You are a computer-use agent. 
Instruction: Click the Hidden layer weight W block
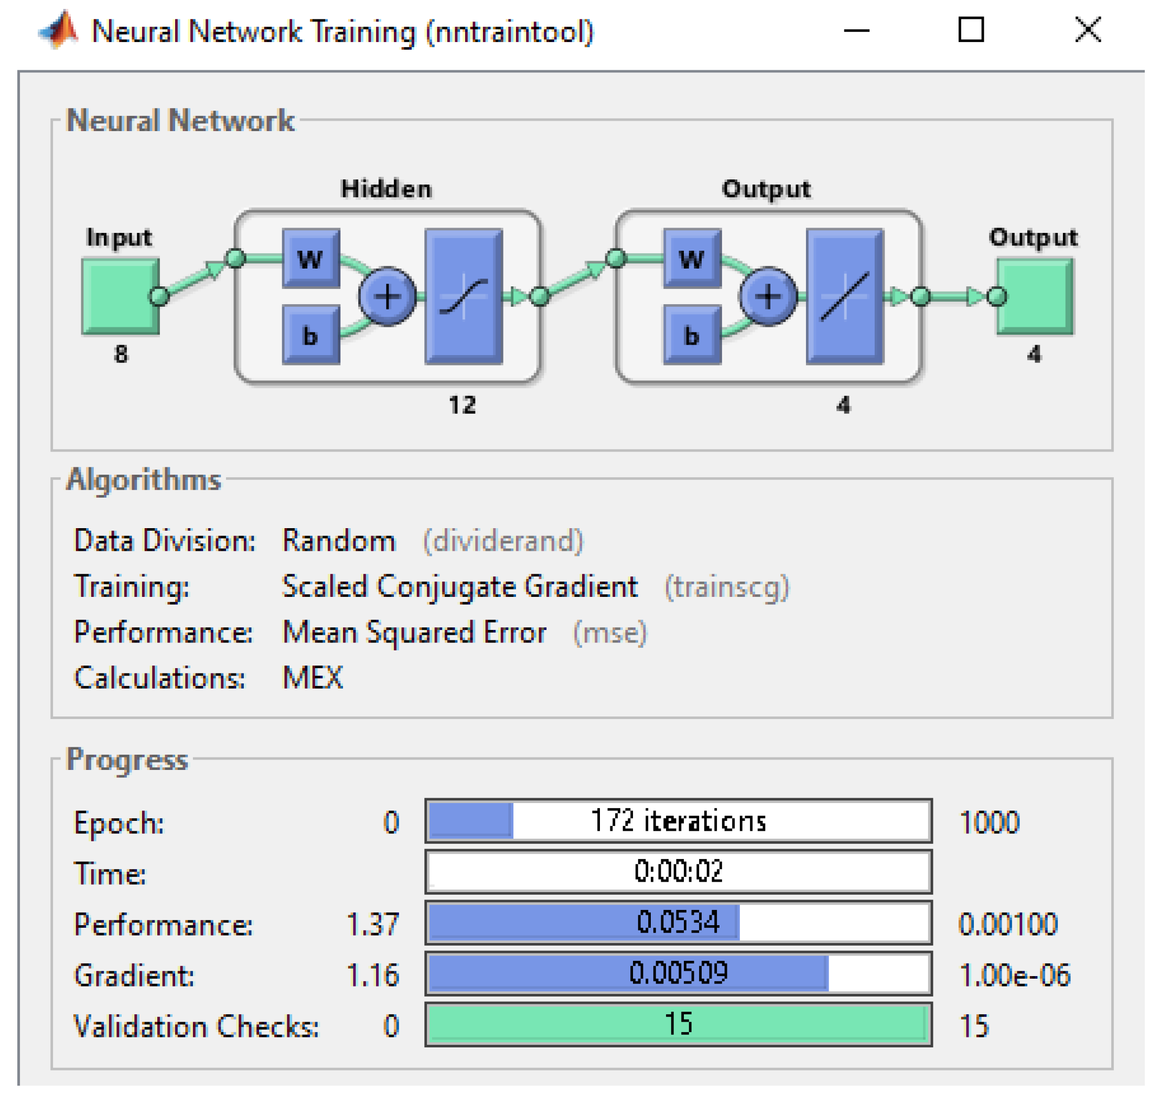[310, 258]
